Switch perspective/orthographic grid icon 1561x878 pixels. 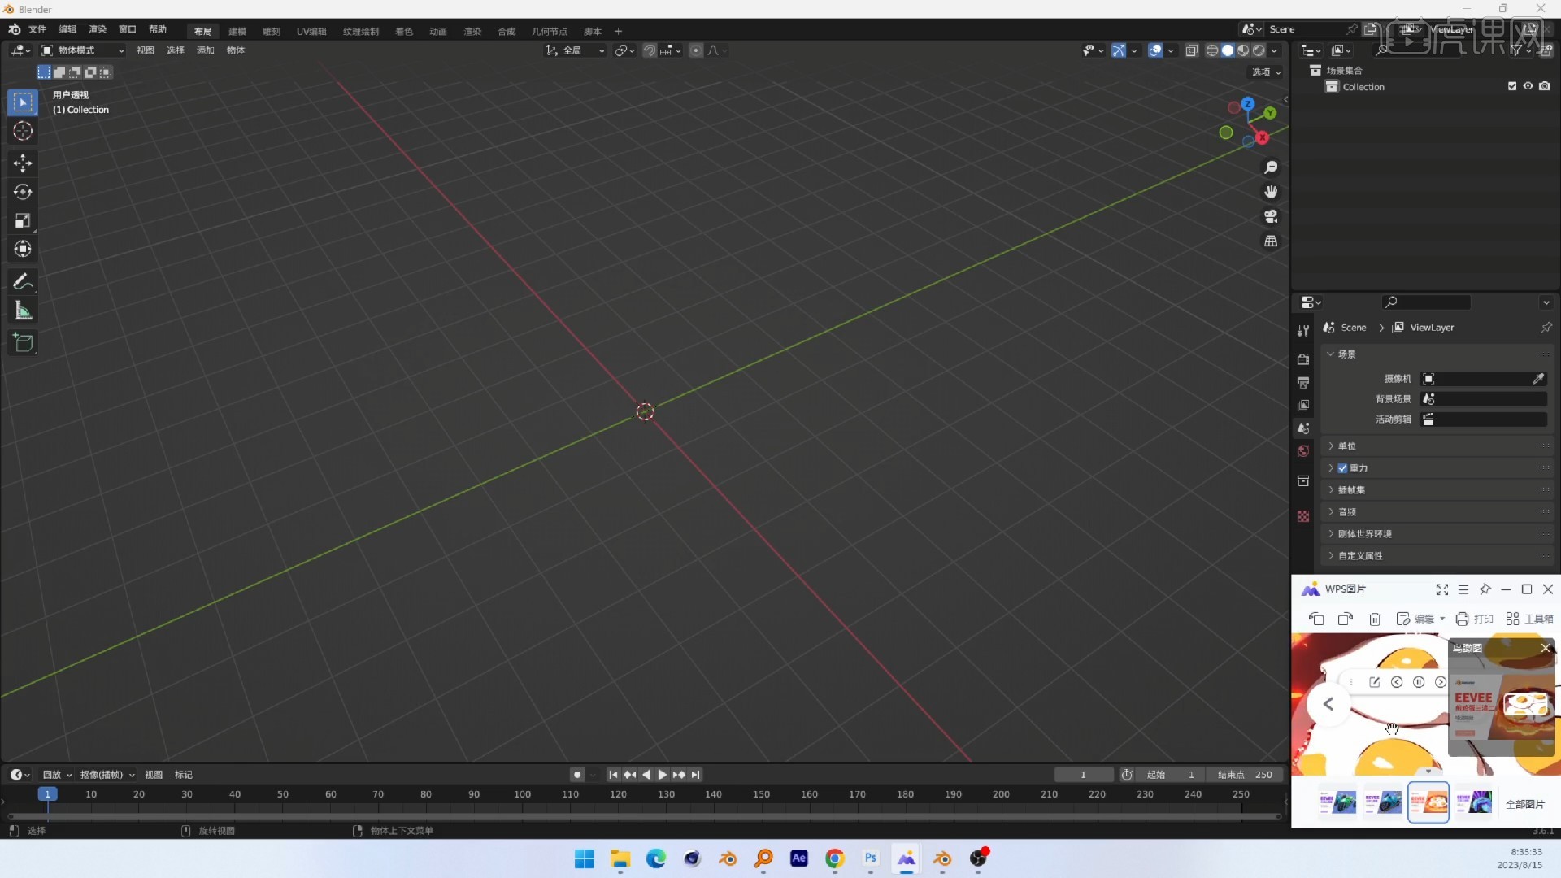[1271, 241]
